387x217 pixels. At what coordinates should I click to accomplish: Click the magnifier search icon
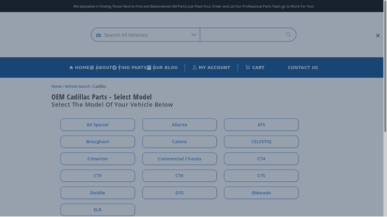(288, 35)
